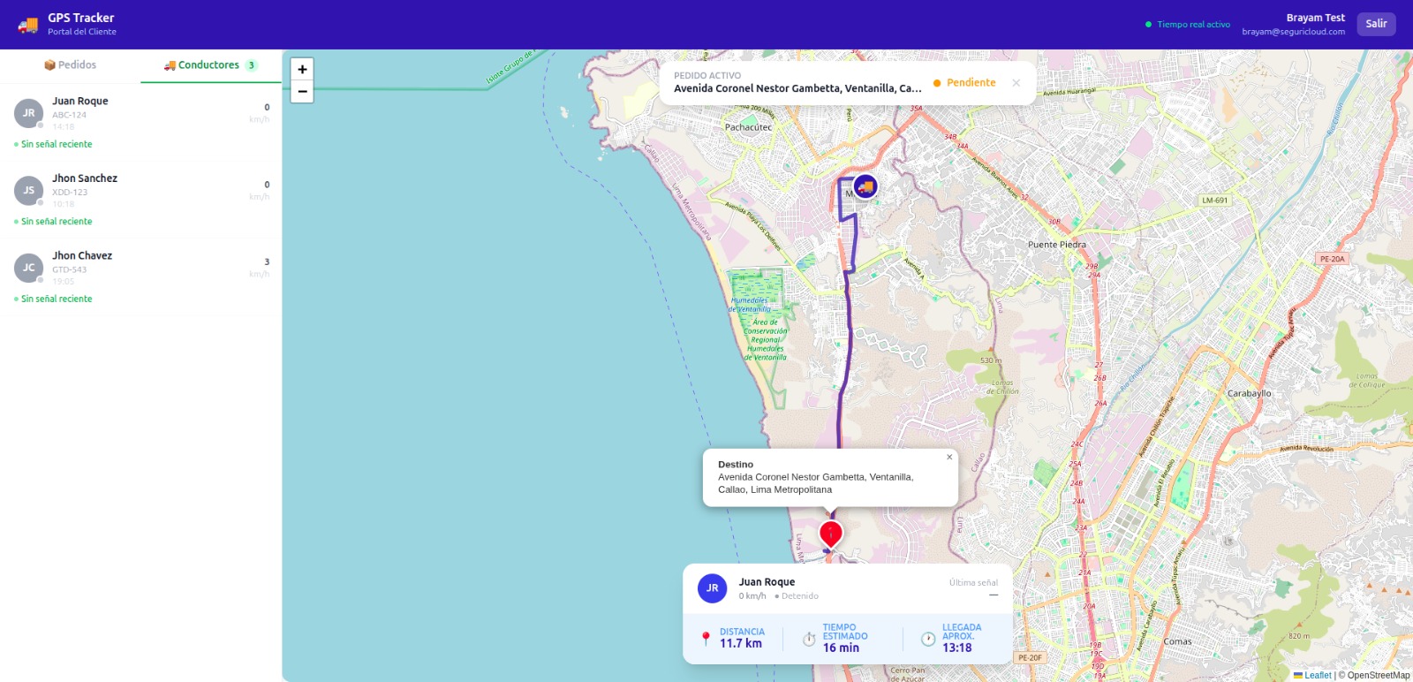Click the Pachacútec map label
The image size is (1413, 682).
(x=748, y=127)
